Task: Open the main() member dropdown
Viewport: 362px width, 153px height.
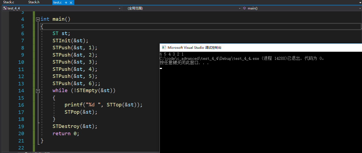Action: click(302, 8)
